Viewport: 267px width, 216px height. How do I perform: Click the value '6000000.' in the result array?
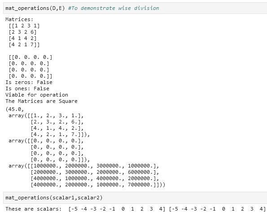pos(141,172)
